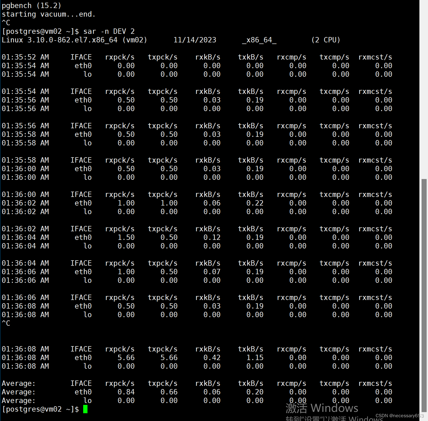Image resolution: width=428 pixels, height=421 pixels.
Task: Select the 'sar -n DEV 2' command text
Action: point(109,31)
